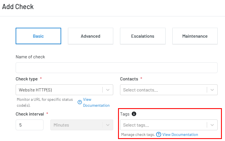The width and height of the screenshot is (225, 141).
Task: Click the Tags info icon
Action: tap(134, 114)
